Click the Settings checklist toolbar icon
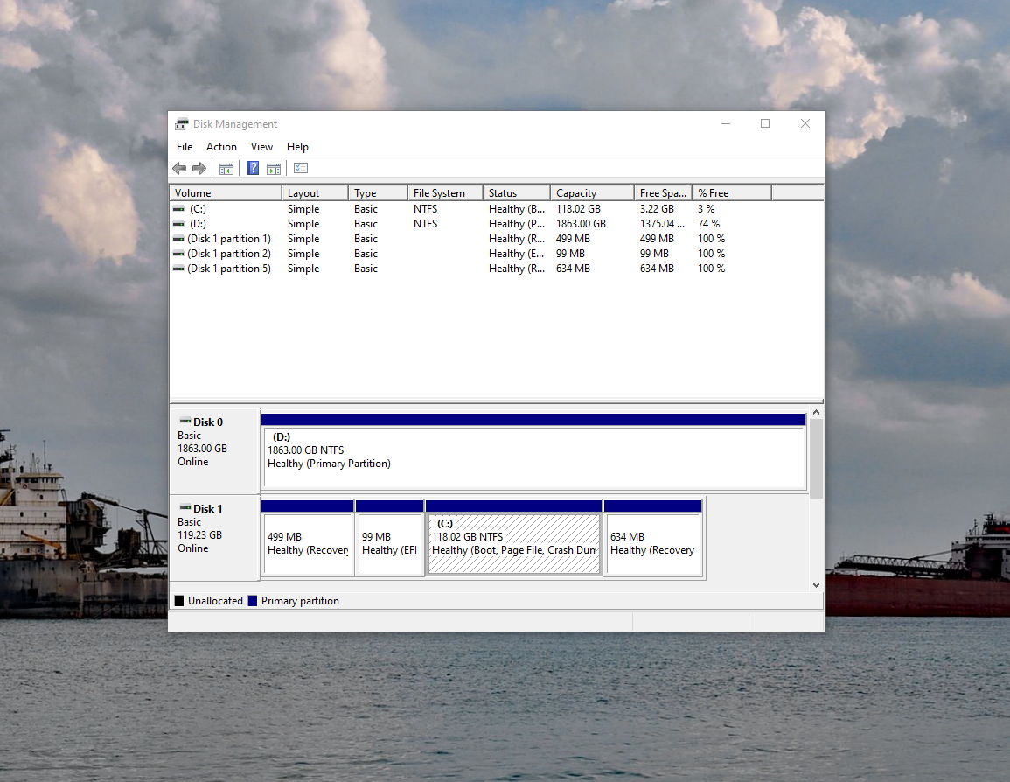The height and width of the screenshot is (782, 1010). click(x=301, y=169)
